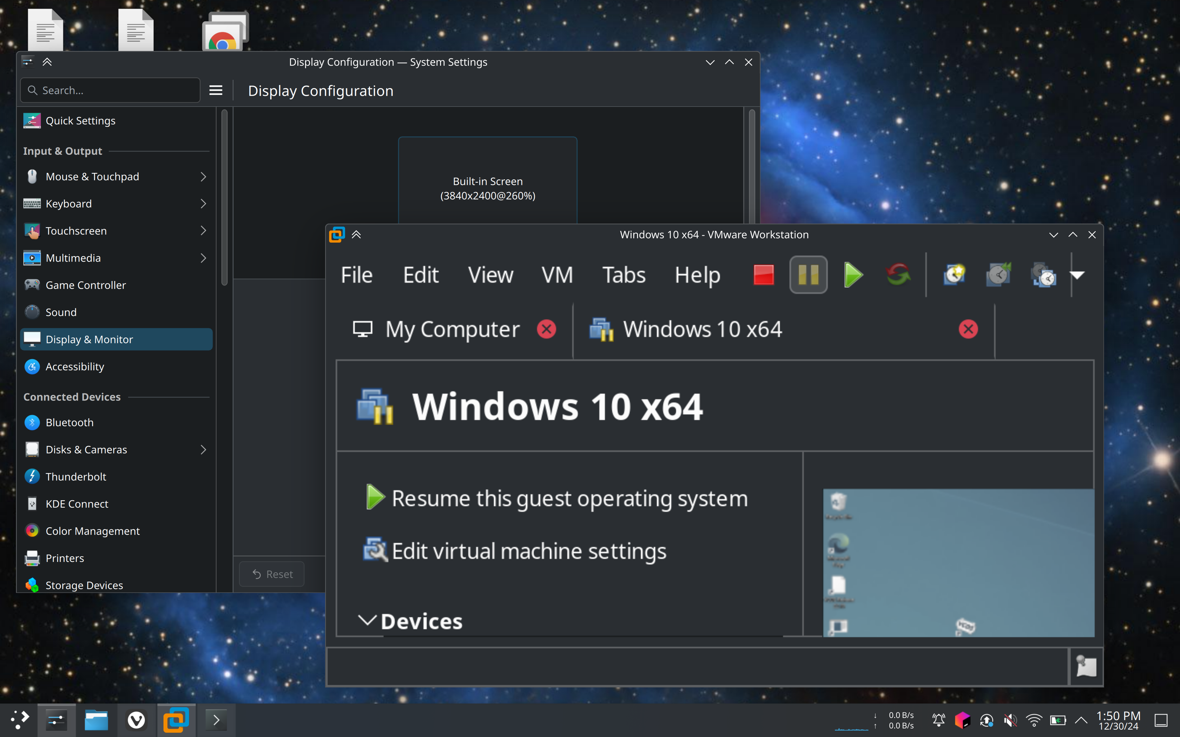This screenshot has width=1180, height=737.
Task: Click the red power off button in VMware toolbar
Action: 764,275
